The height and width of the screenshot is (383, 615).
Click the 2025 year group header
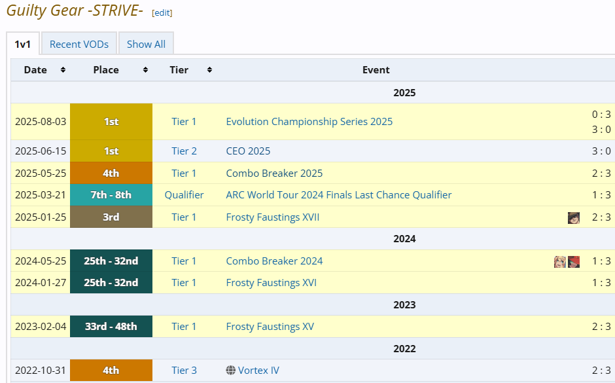pyautogui.click(x=404, y=92)
